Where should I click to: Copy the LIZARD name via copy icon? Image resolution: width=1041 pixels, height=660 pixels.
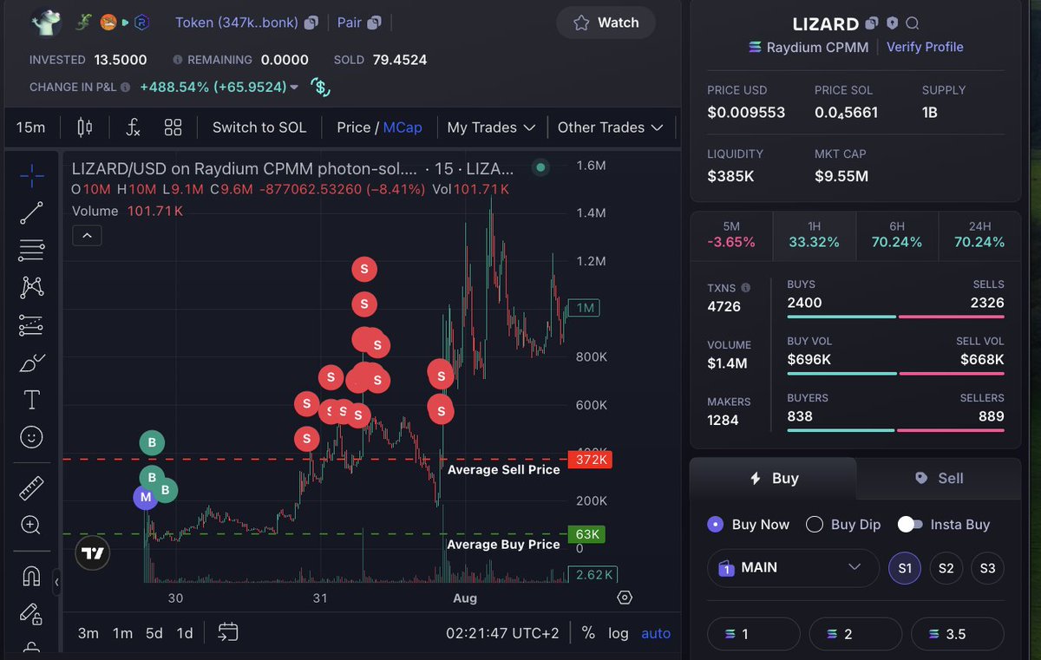point(872,23)
